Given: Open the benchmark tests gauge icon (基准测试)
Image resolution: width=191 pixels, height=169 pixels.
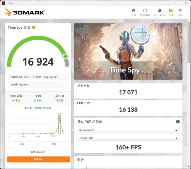Looking at the screenshot, I should point(145,10).
